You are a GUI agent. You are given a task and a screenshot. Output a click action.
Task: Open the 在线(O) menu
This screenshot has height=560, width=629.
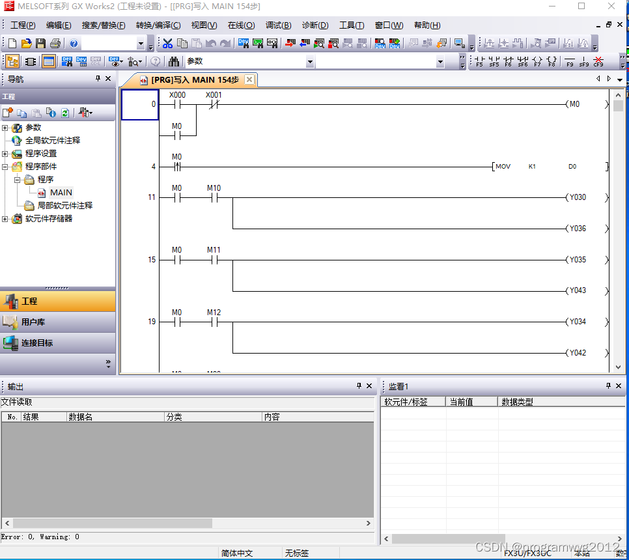coord(241,25)
